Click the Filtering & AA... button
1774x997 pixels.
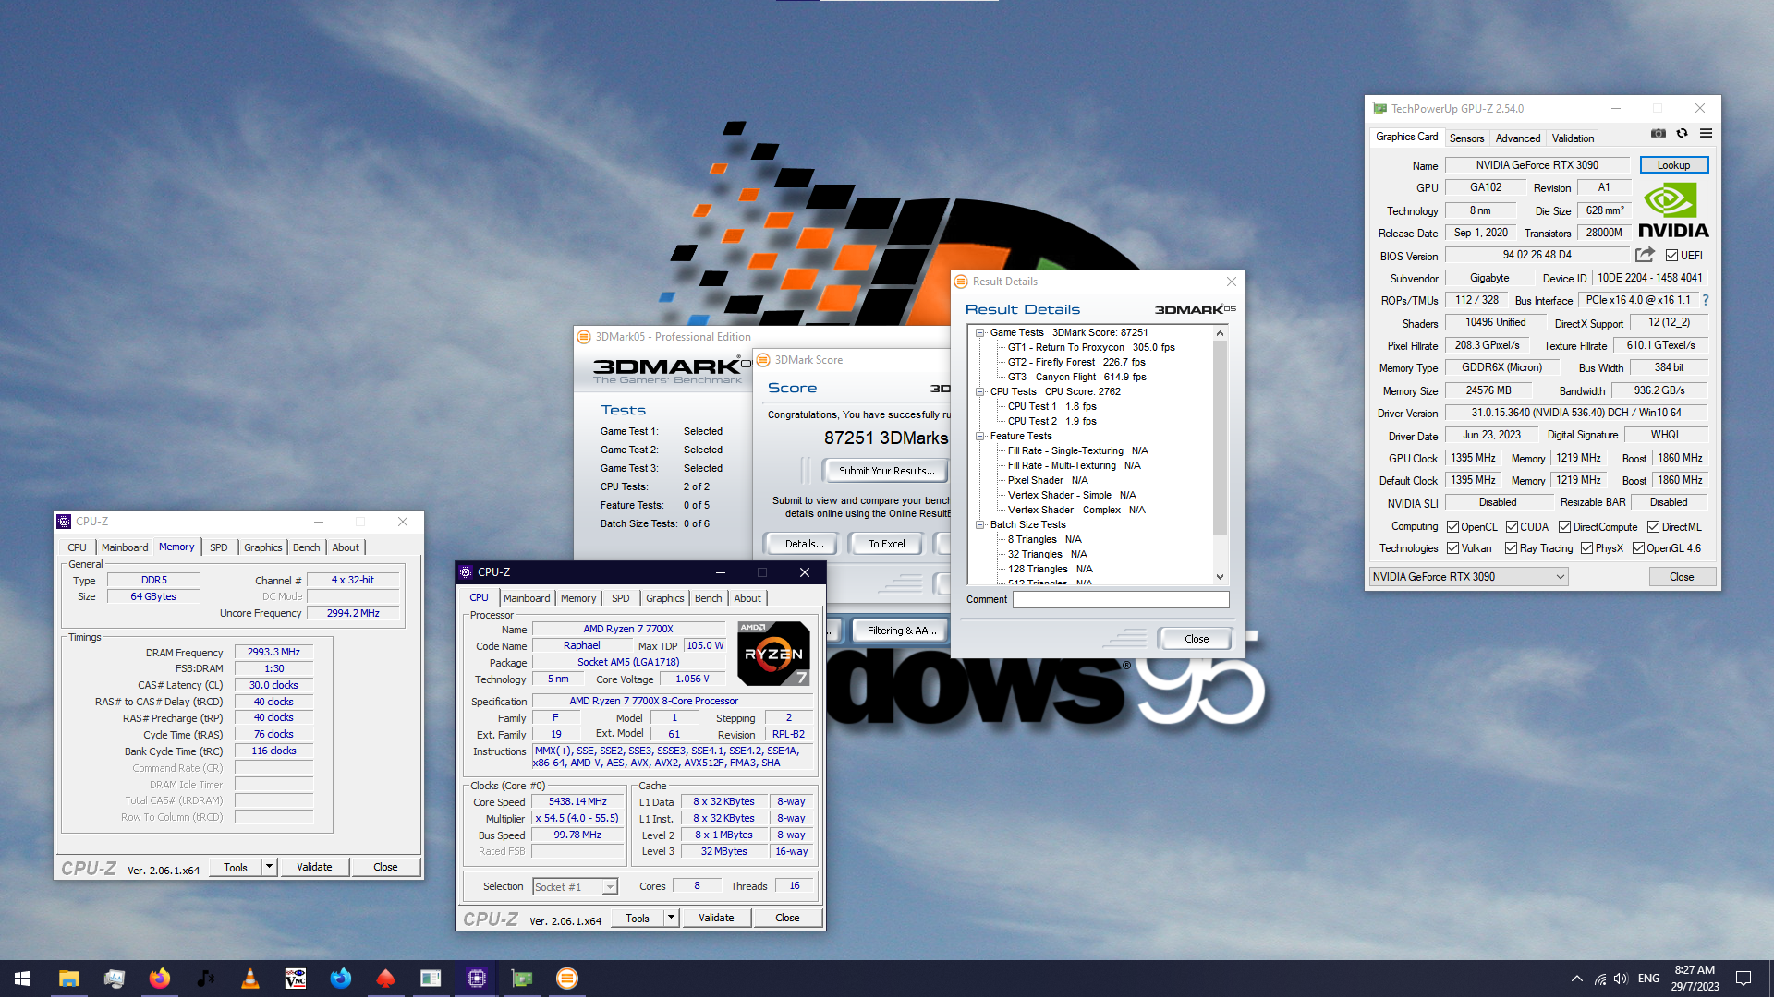(902, 631)
